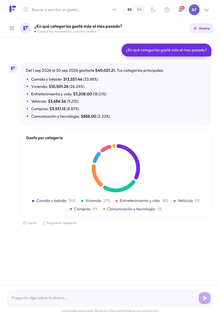Toggle the Compras legend item
Image resolution: width=220 pixels, height=317 pixels.
pos(83,209)
